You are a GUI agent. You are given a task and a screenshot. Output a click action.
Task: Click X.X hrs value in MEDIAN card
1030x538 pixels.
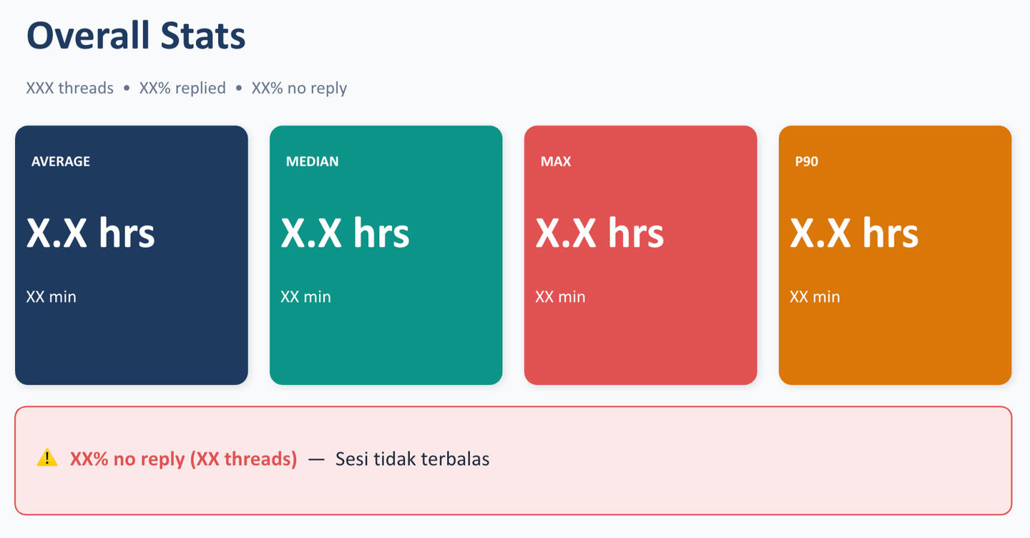point(345,233)
